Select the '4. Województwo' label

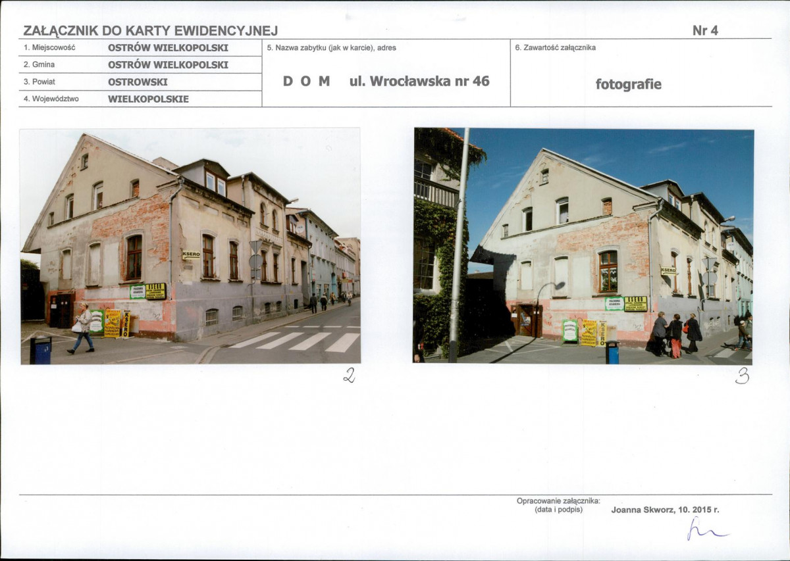51,99
